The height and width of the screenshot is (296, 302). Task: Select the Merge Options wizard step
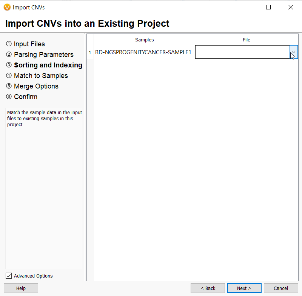pyautogui.click(x=36, y=86)
